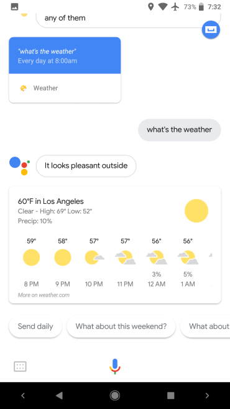Tap the Android back triangle button
Viewport: 230px width, 409px height.
click(x=59, y=395)
